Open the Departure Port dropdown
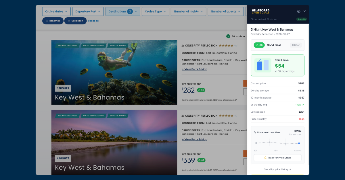This screenshot has width=345, height=180. click(88, 11)
